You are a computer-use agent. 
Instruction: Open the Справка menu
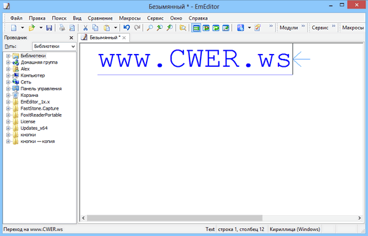[198, 18]
